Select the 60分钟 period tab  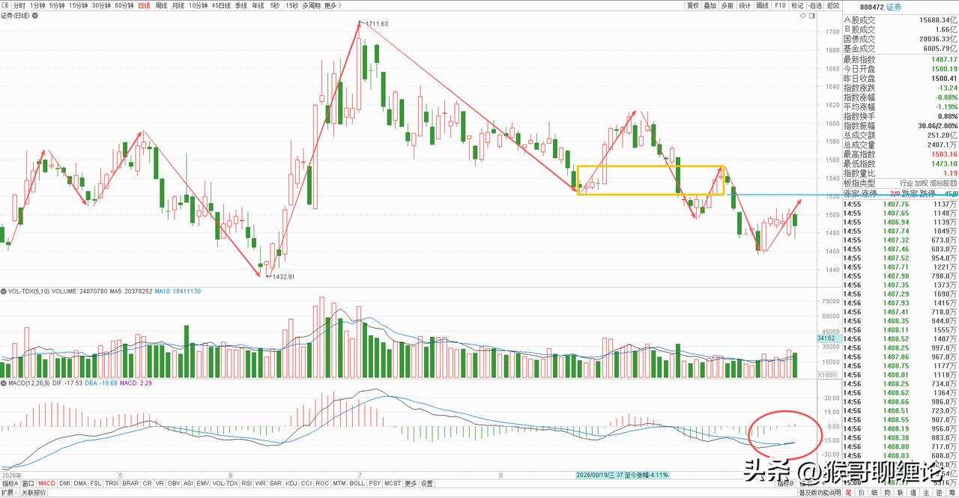coord(124,5)
